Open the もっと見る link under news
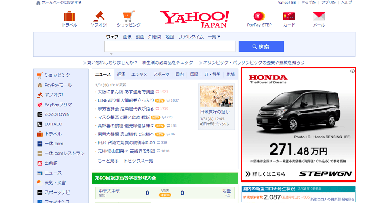This screenshot has width=383, height=203. (x=108, y=161)
